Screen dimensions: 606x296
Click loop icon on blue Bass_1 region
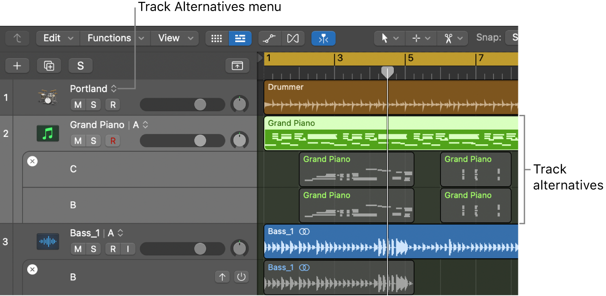[304, 231]
